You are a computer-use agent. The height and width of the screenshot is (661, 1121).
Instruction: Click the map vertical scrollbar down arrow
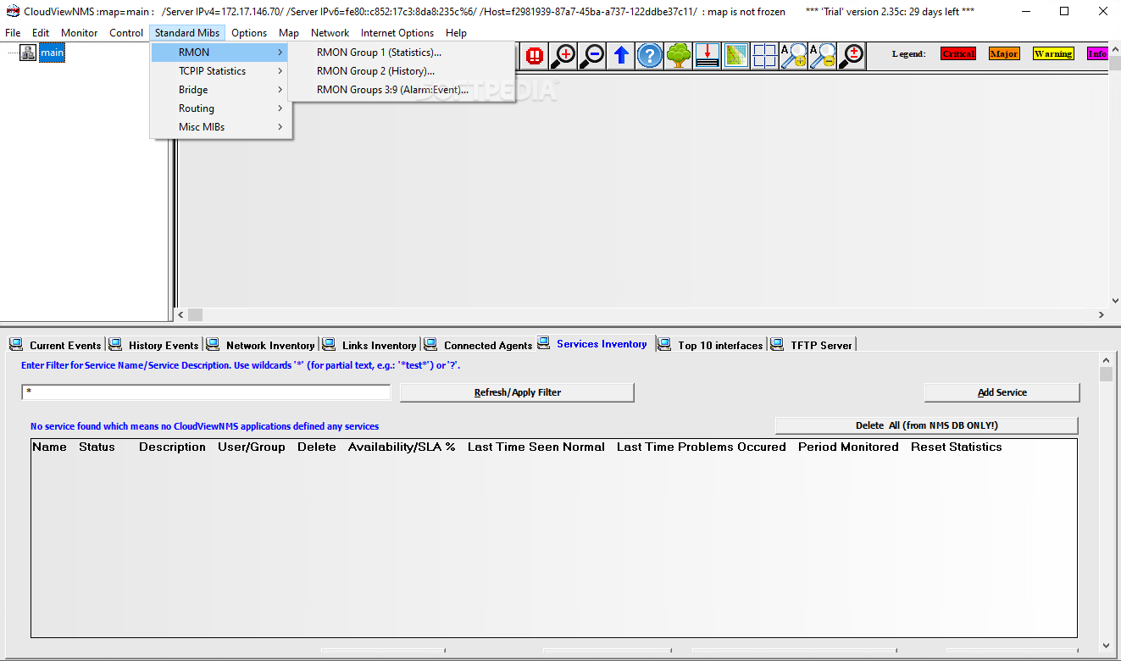tap(1115, 300)
